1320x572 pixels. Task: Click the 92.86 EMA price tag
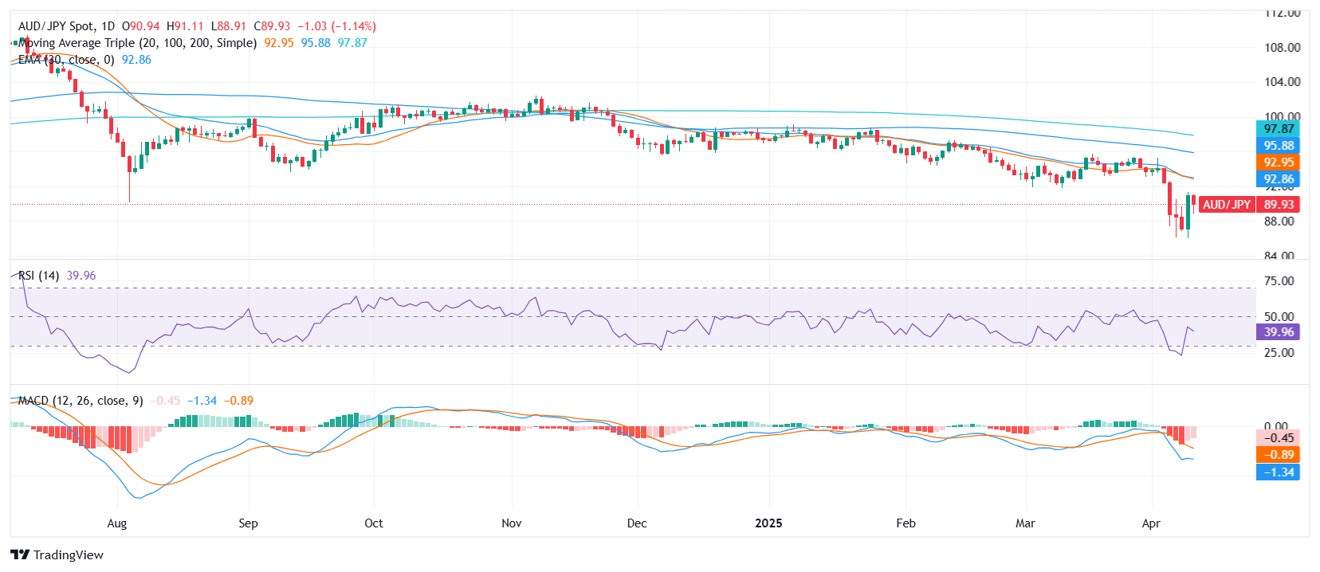tap(1278, 179)
